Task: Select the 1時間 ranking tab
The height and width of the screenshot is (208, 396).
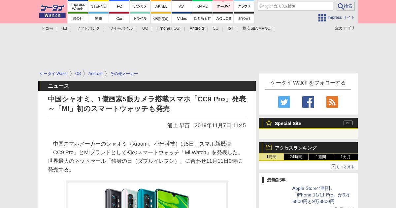Action: [x=271, y=157]
